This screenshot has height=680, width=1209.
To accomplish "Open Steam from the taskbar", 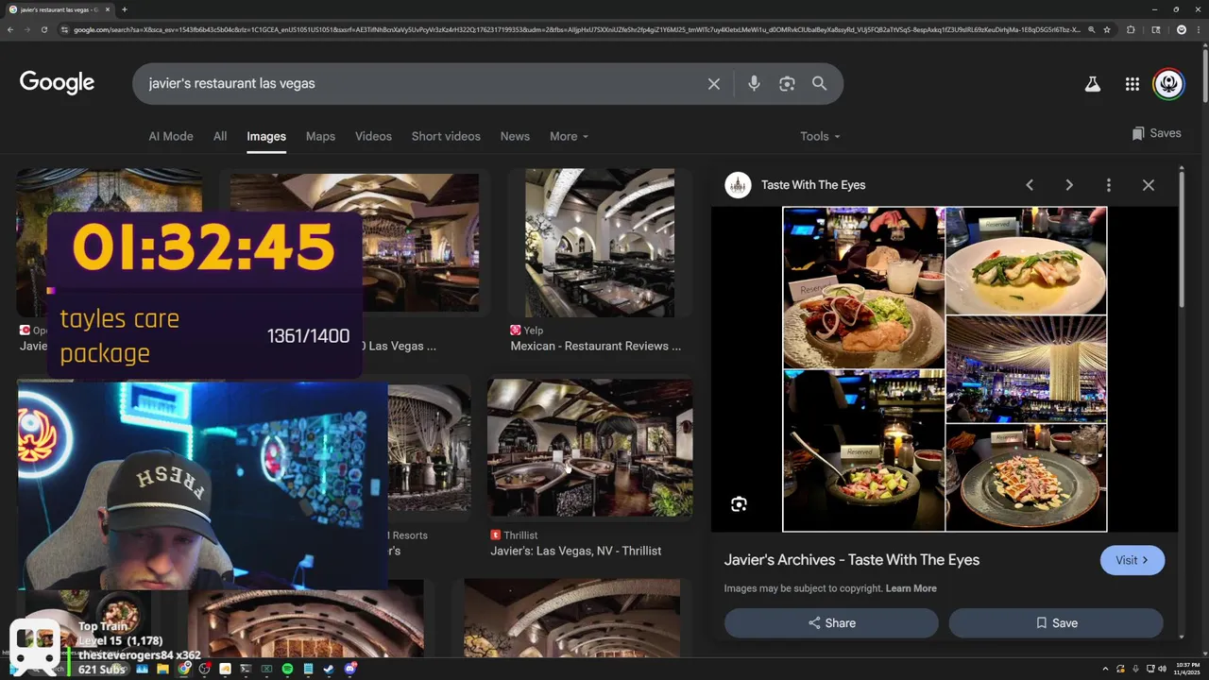I will (329, 669).
